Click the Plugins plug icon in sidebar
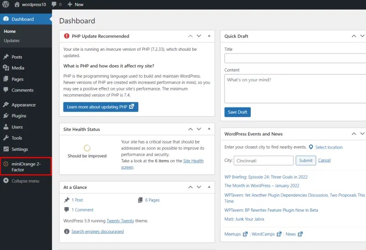366x250 pixels. click(x=6, y=116)
